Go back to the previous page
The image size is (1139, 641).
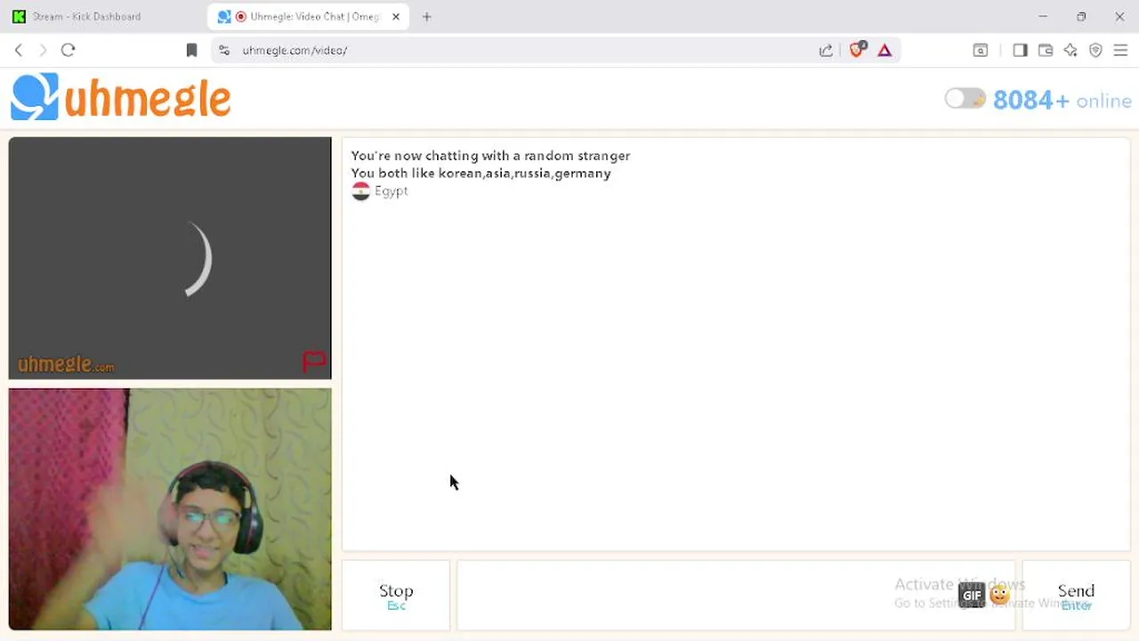[x=19, y=50]
